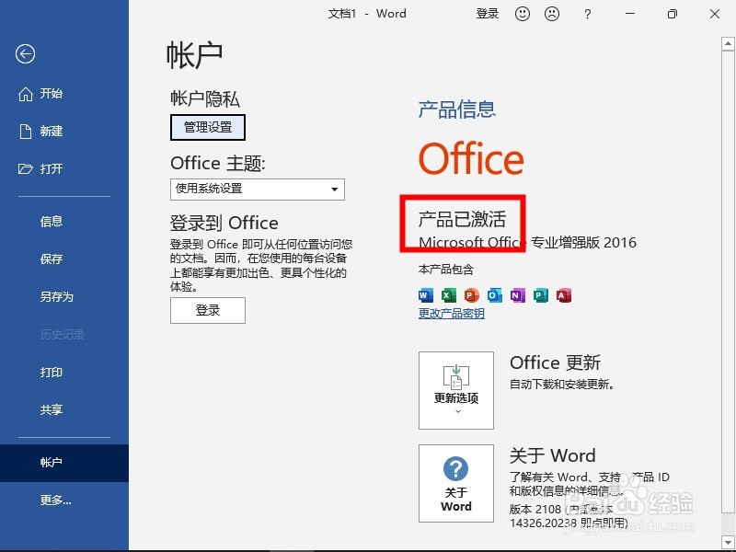Click the PowerPoint app icon
The image size is (736, 552).
pyautogui.click(x=472, y=295)
